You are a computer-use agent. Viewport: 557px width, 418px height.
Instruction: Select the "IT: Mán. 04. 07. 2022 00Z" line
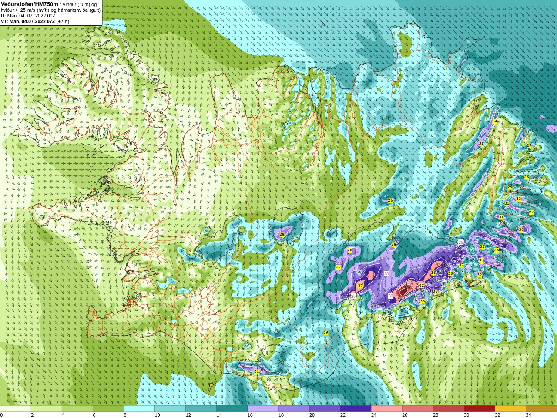pyautogui.click(x=28, y=16)
